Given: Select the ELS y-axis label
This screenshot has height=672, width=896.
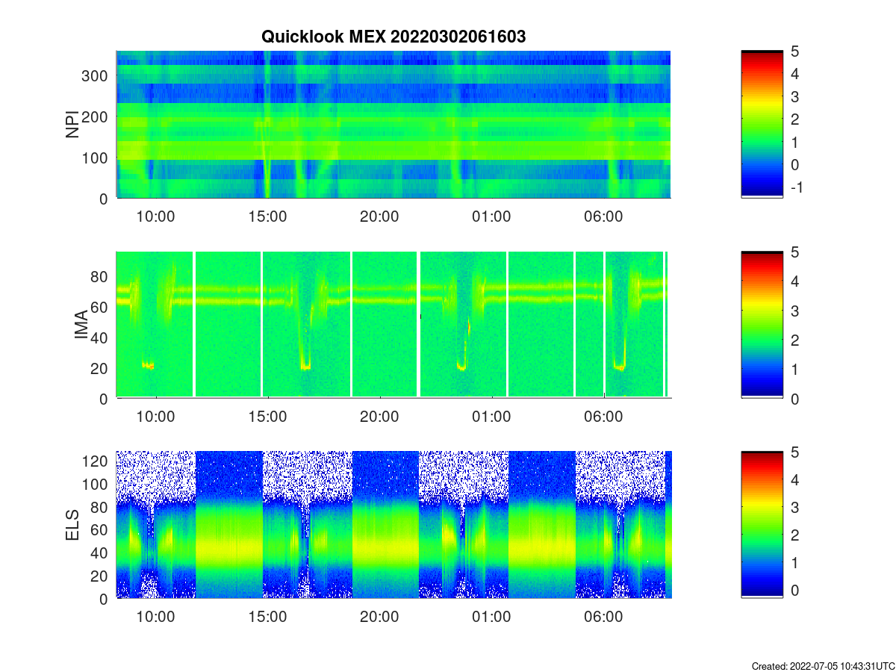Looking at the screenshot, I should pos(73,524).
